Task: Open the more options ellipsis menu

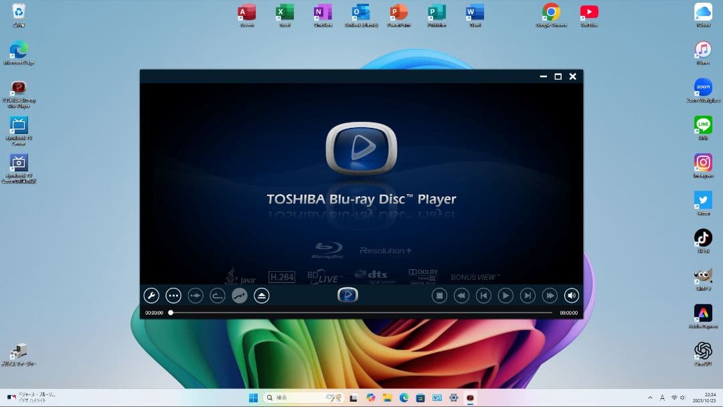Action: [173, 295]
